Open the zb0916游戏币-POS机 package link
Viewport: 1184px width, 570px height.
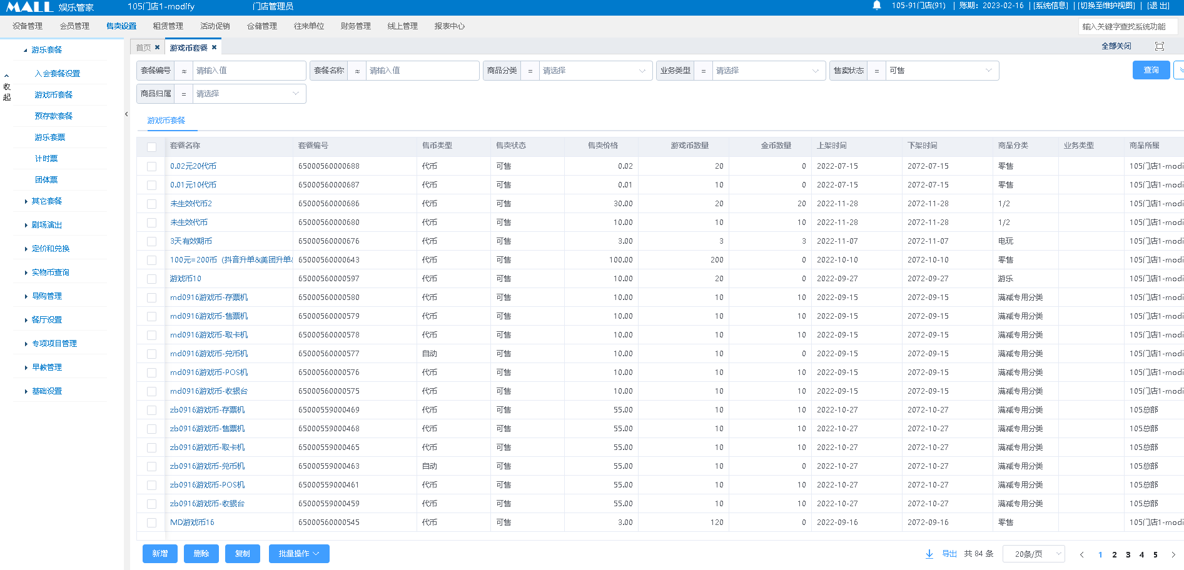(x=208, y=485)
